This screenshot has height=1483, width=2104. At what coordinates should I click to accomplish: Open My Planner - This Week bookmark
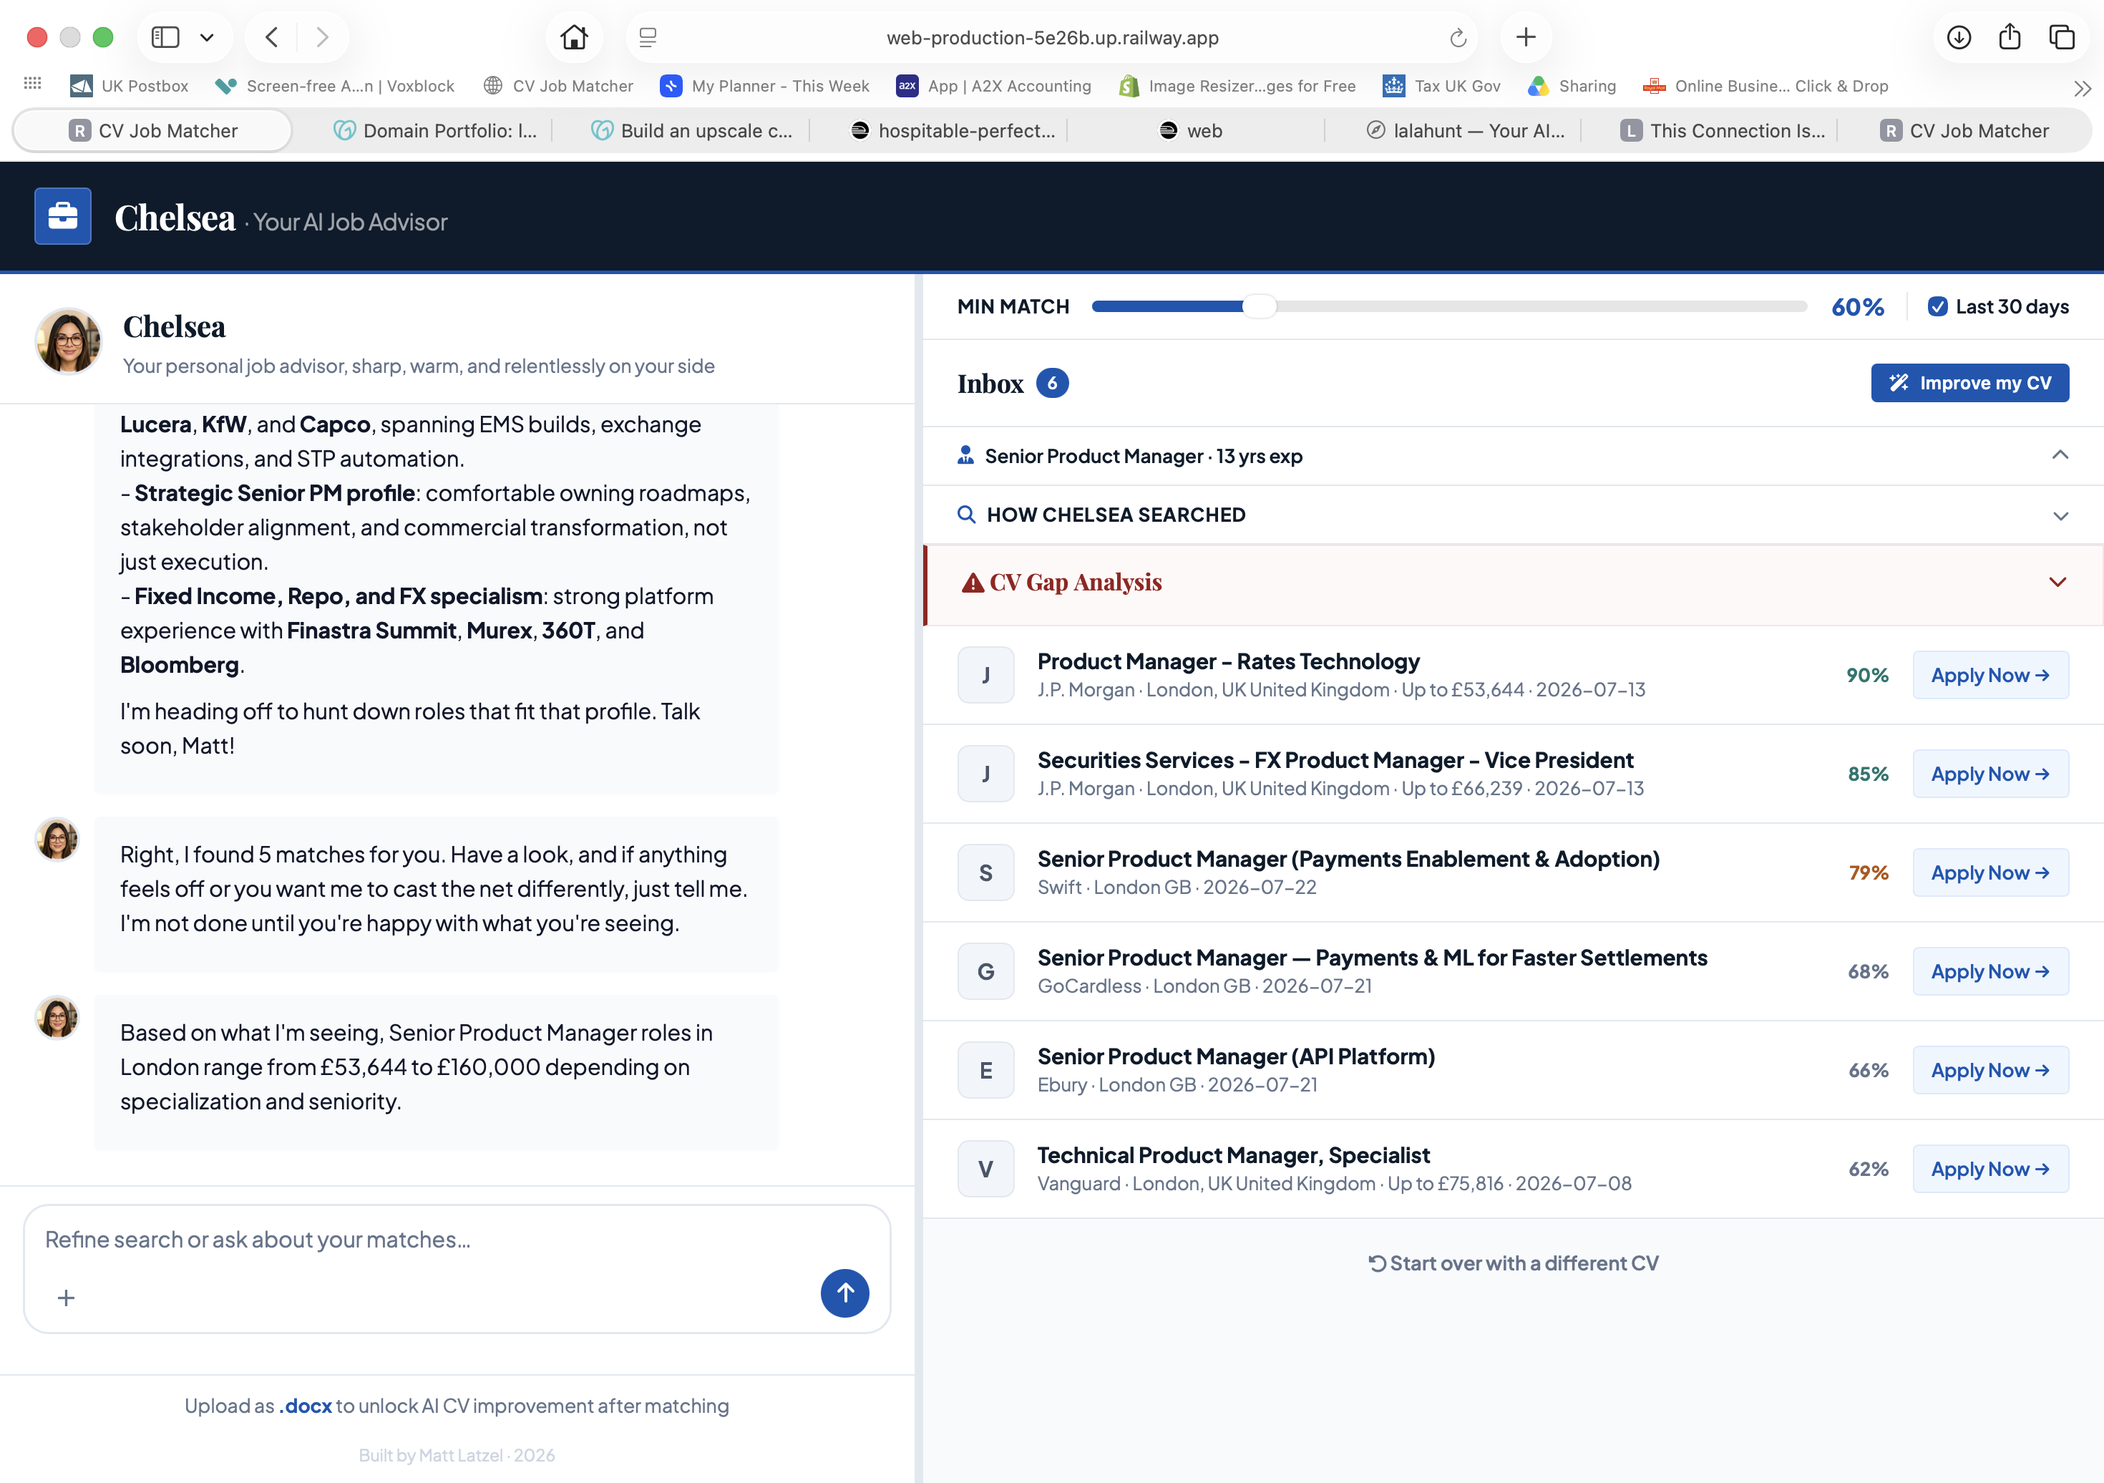click(764, 86)
